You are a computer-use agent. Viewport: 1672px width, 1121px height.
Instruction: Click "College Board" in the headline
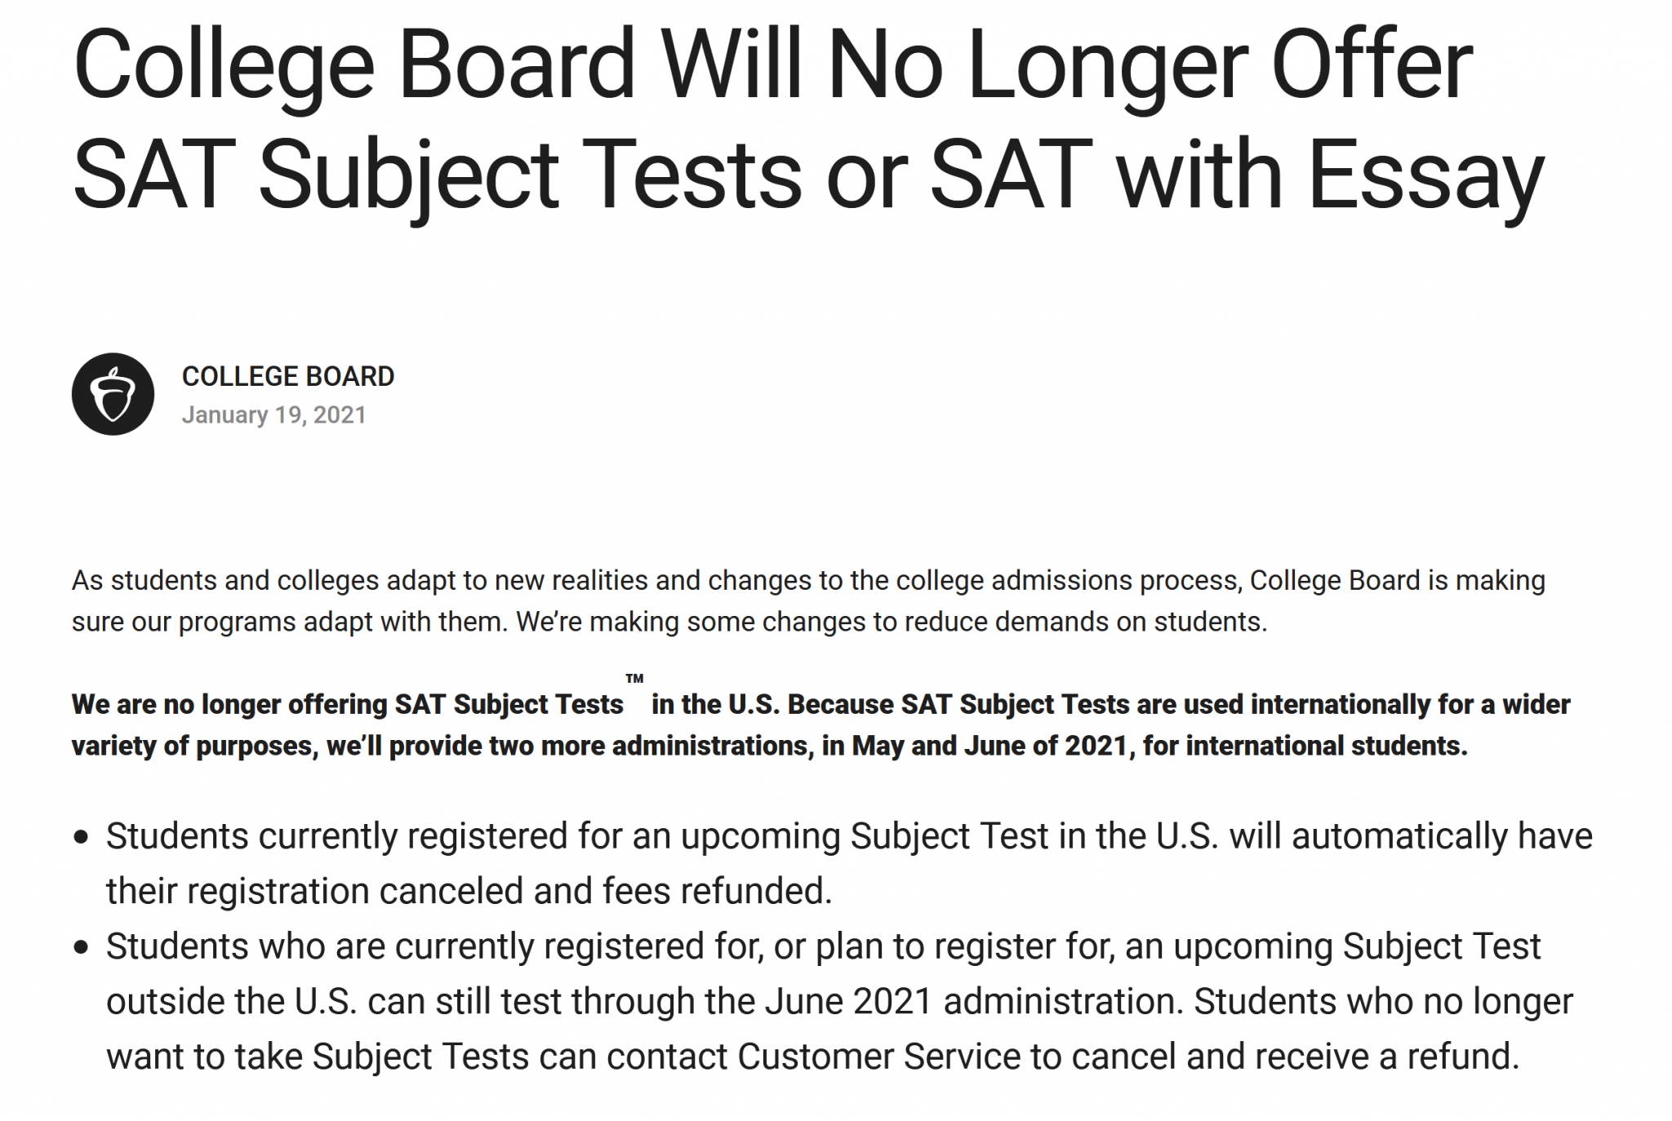pos(353,65)
